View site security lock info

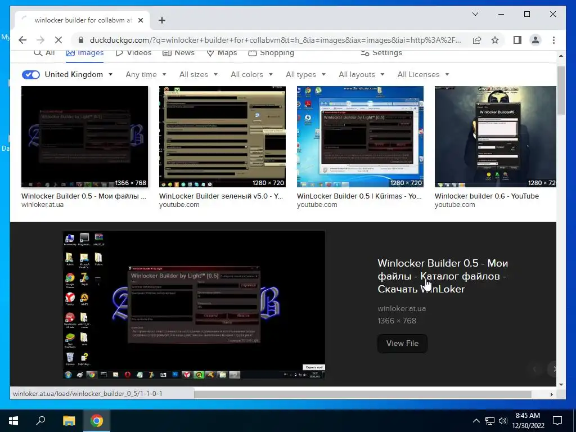click(x=81, y=40)
